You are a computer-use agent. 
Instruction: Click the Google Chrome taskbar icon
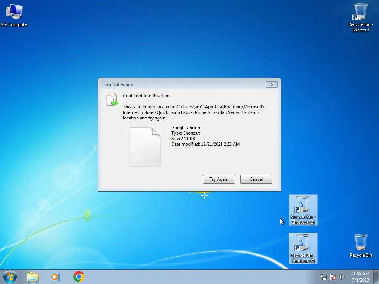coord(78,277)
